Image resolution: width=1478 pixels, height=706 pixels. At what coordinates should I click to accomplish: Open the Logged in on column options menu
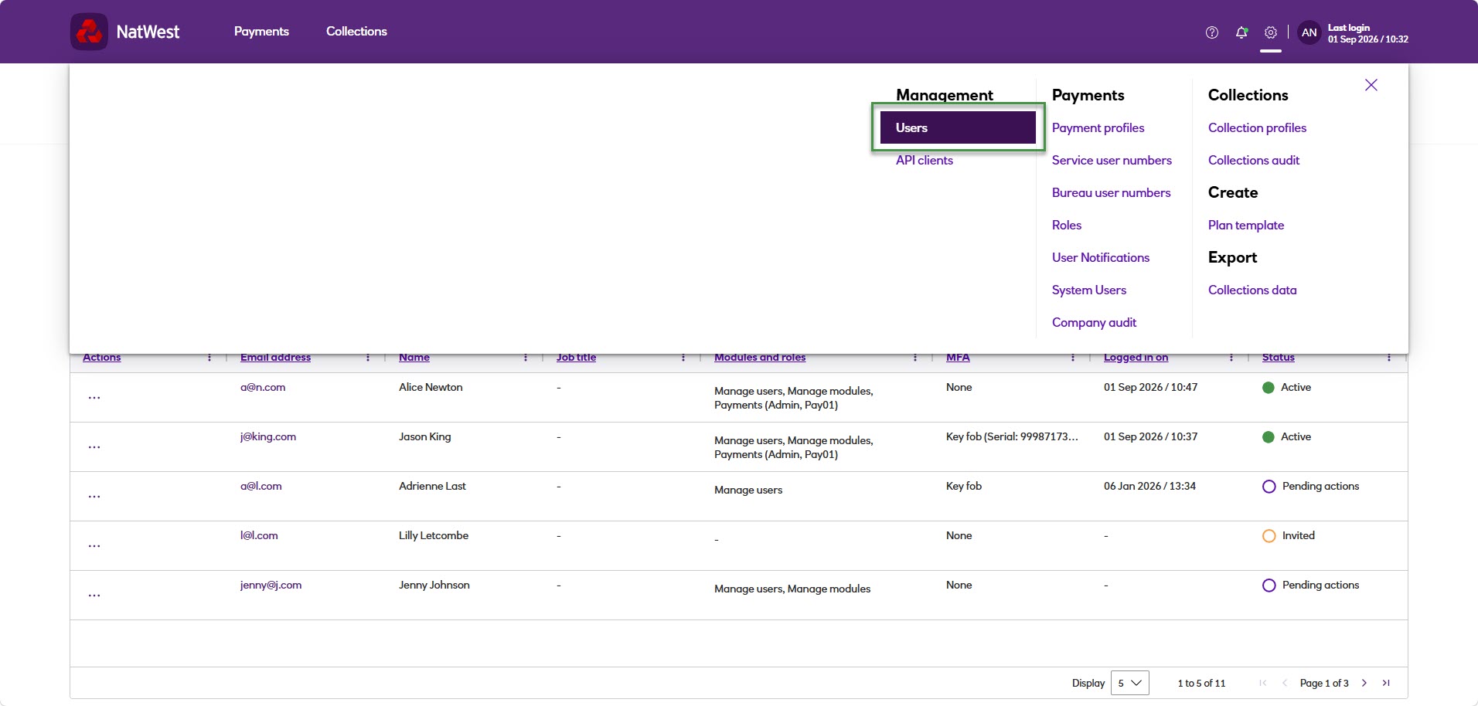1231,358
